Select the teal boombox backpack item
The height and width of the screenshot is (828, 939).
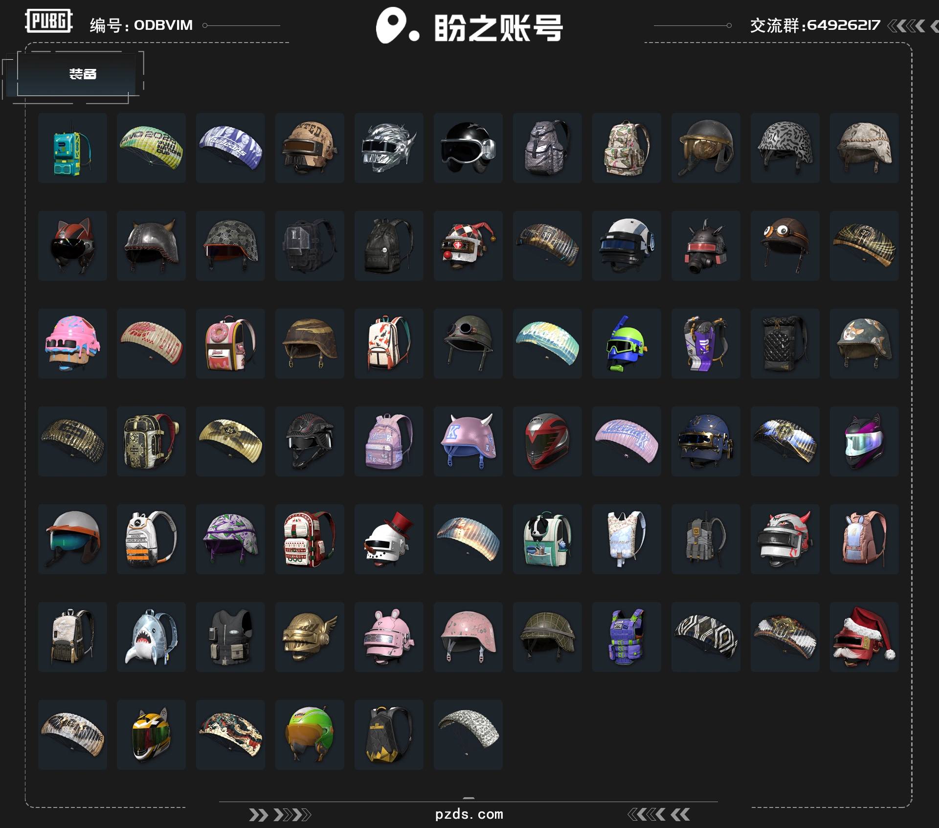pos(72,148)
